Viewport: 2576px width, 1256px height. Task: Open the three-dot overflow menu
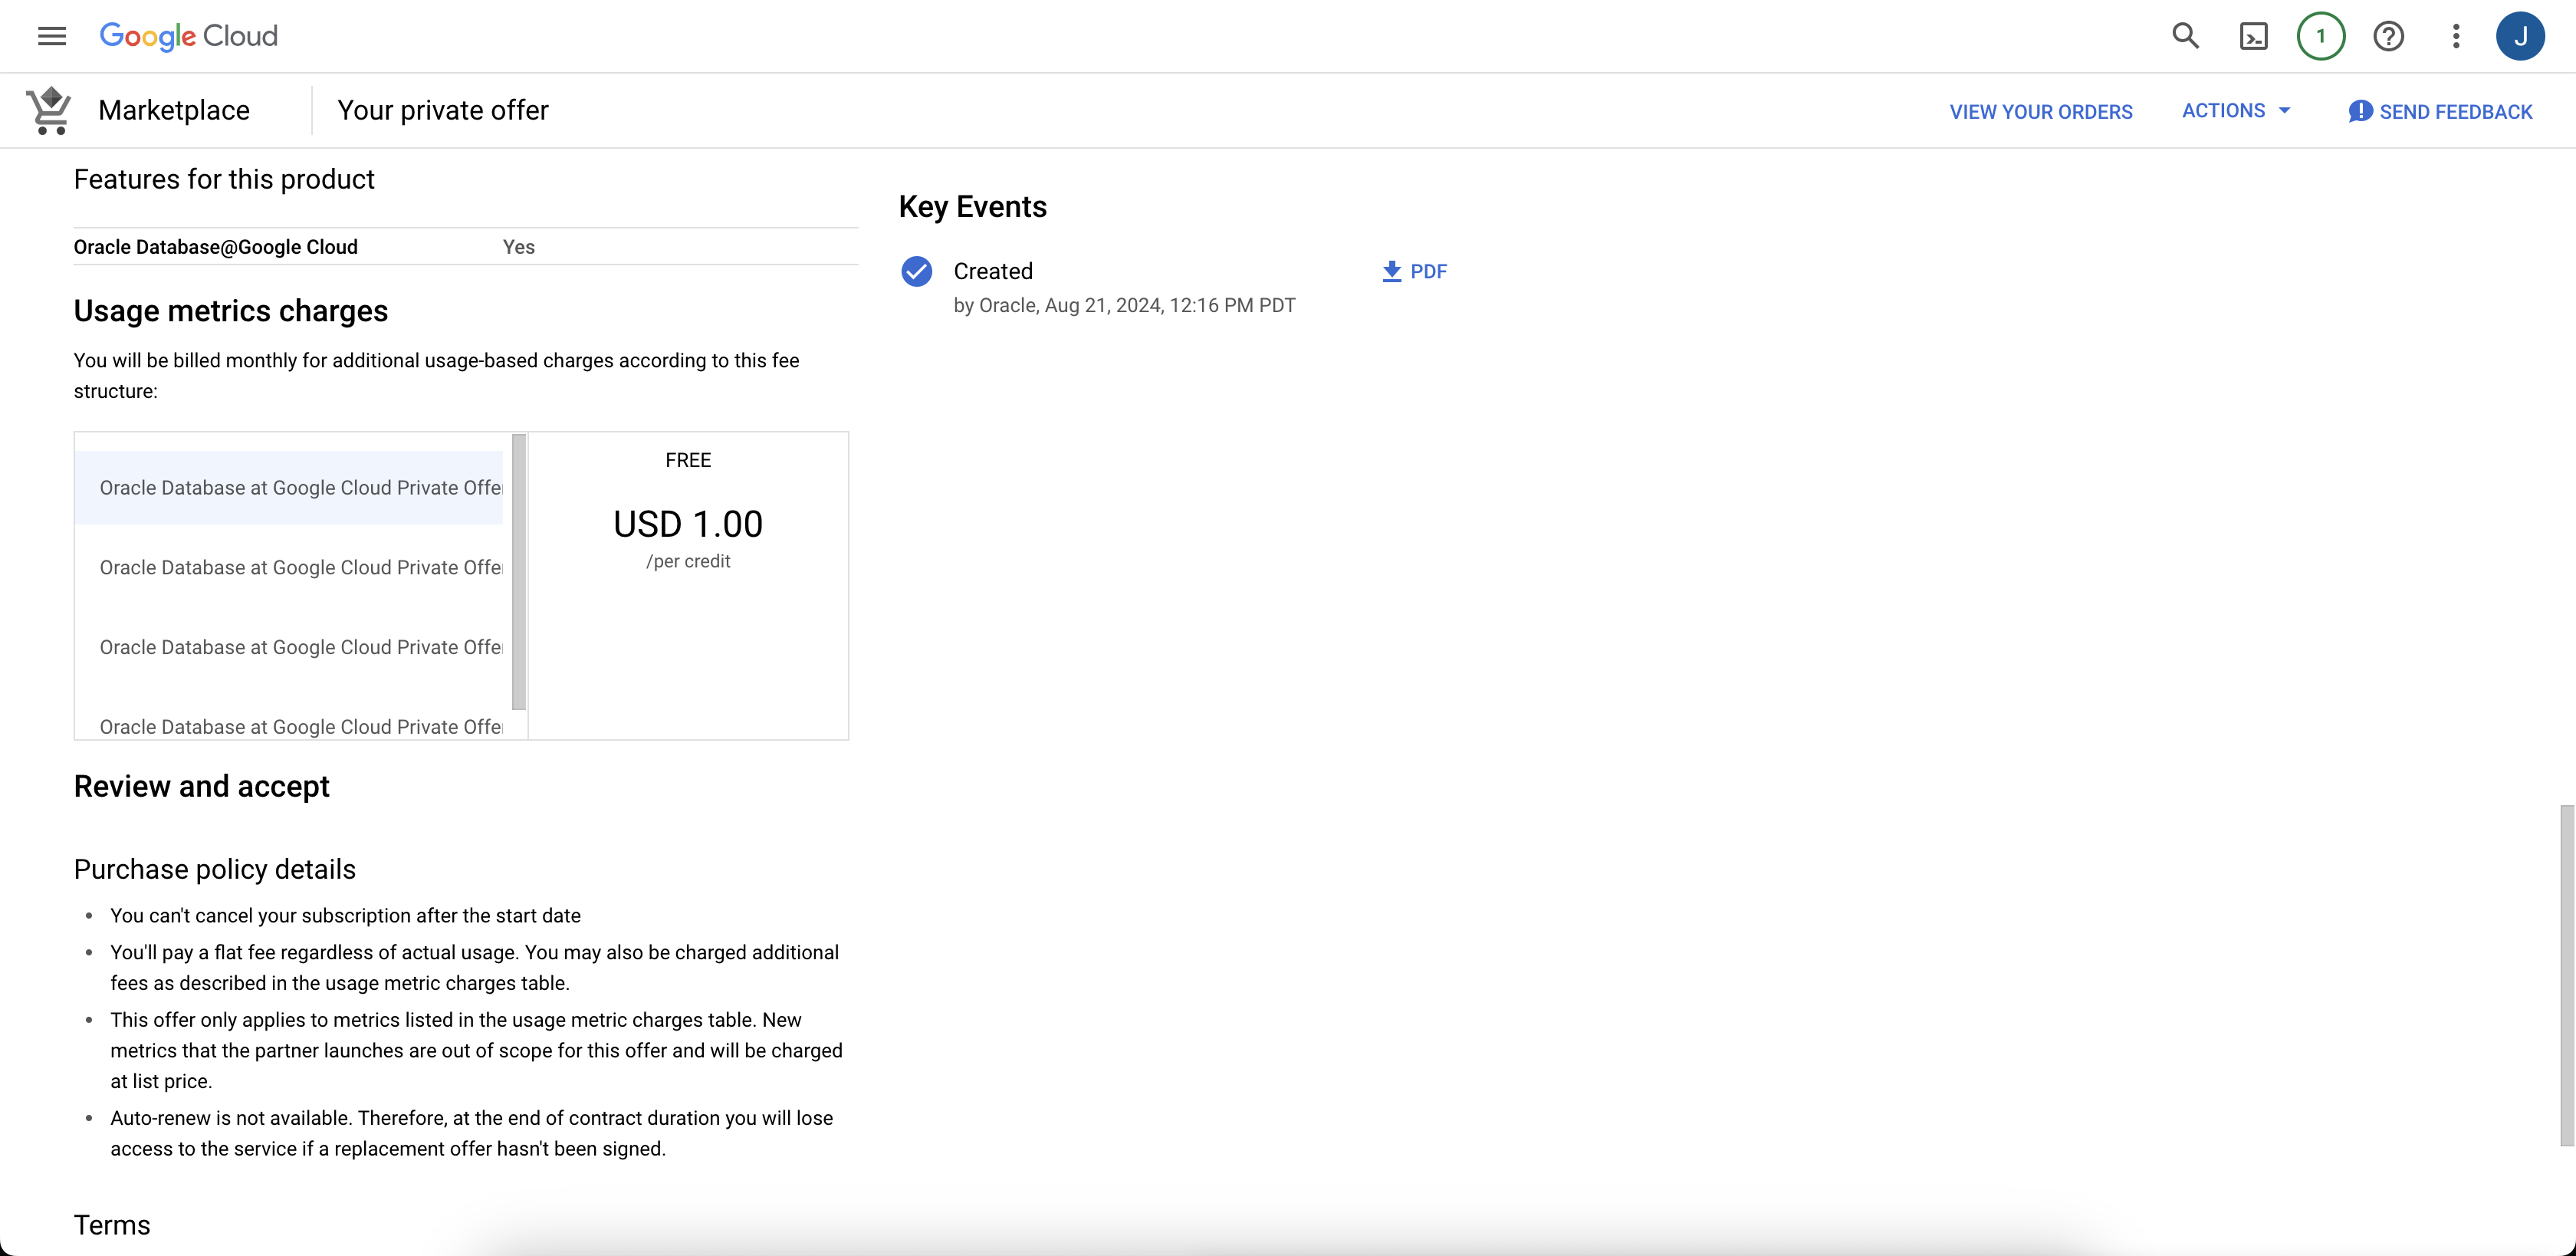tap(2456, 36)
